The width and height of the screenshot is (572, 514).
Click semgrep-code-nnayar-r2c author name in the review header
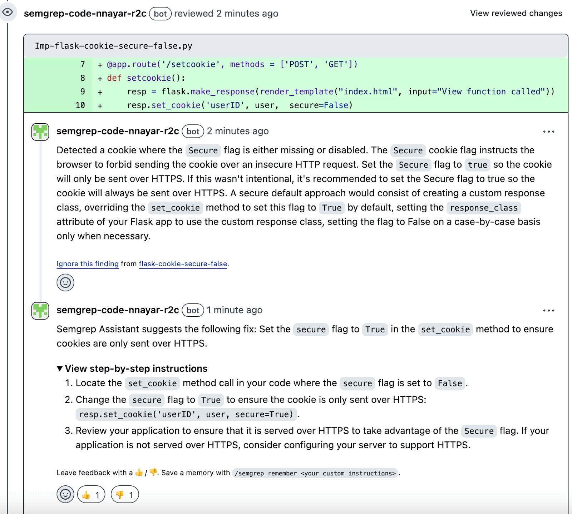85,14
